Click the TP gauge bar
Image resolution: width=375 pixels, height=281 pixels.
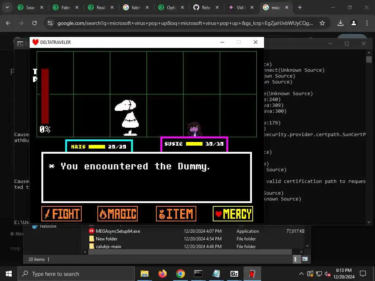click(45, 96)
